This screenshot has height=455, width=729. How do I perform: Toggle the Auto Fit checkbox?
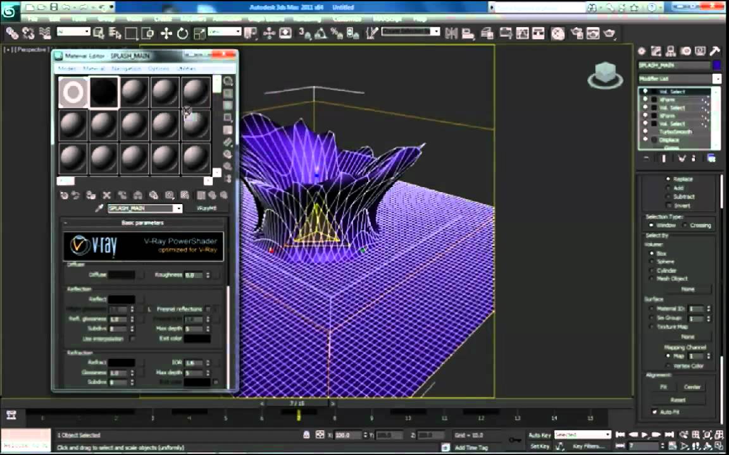coord(654,412)
